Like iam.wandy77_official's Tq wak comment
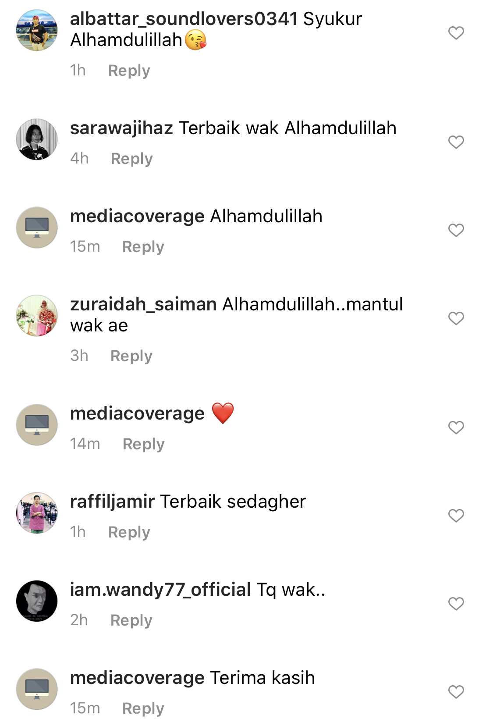This screenshot has height=726, width=493. point(456,604)
